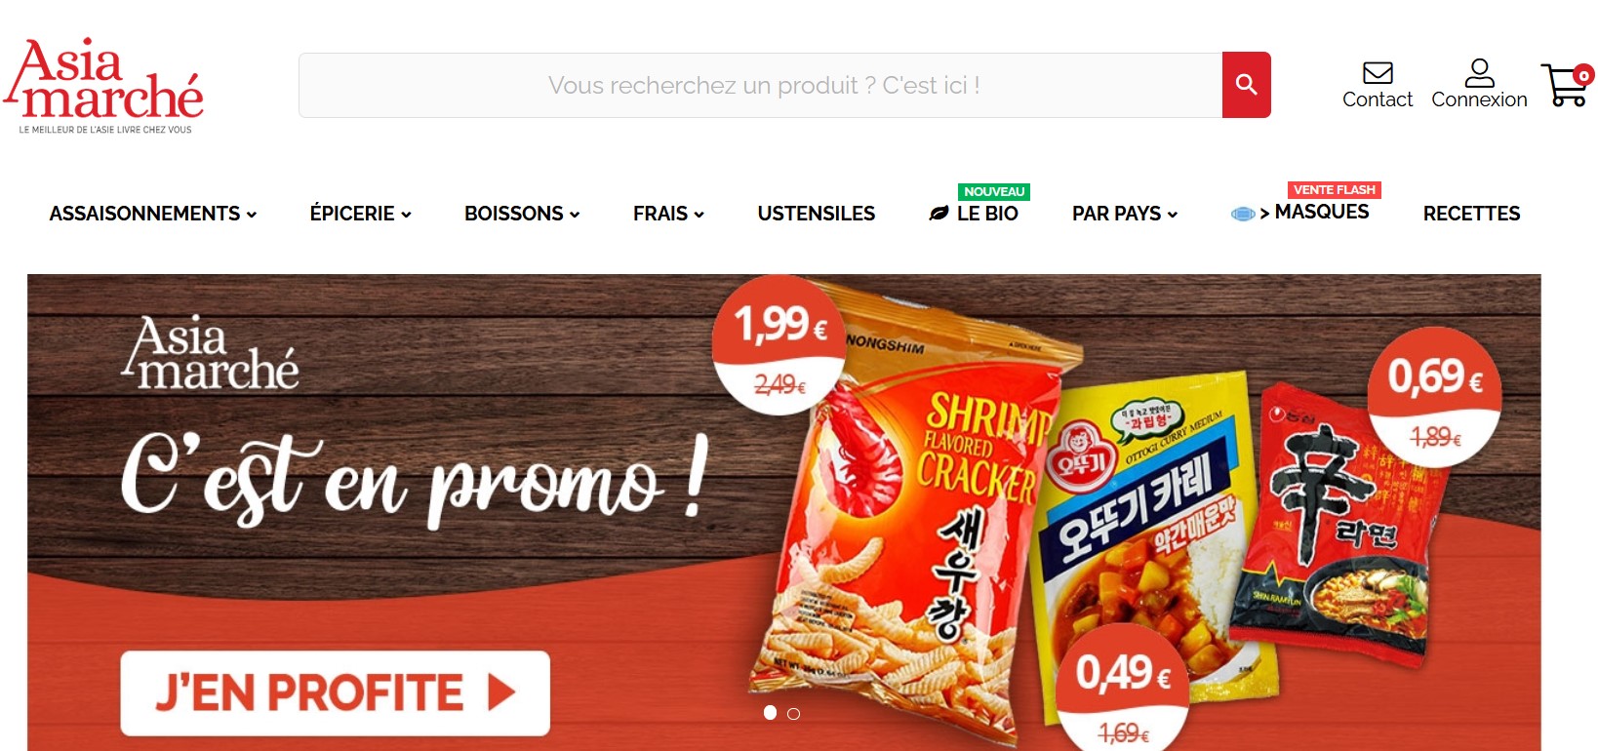Focus the product search input field
Image resolution: width=1598 pixels, height=751 pixels.
761,85
